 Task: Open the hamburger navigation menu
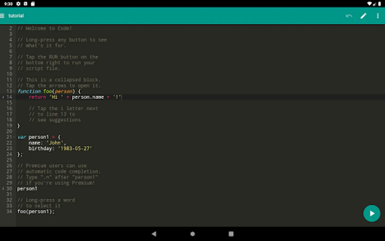pos(2,16)
